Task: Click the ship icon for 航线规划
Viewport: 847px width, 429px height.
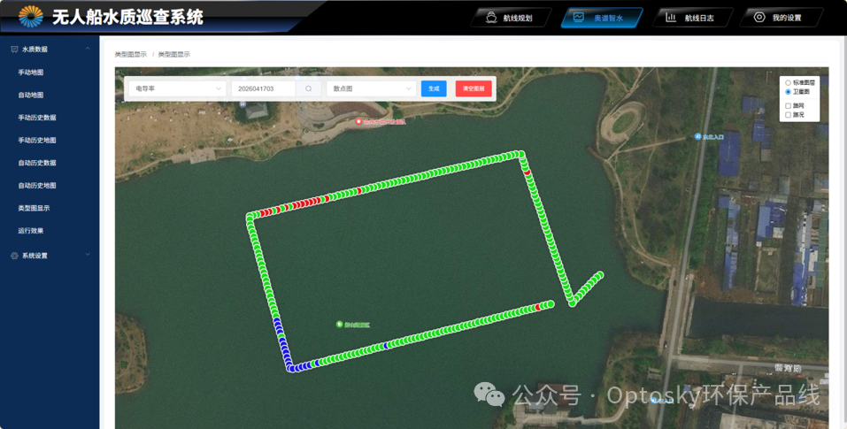Action: point(491,18)
